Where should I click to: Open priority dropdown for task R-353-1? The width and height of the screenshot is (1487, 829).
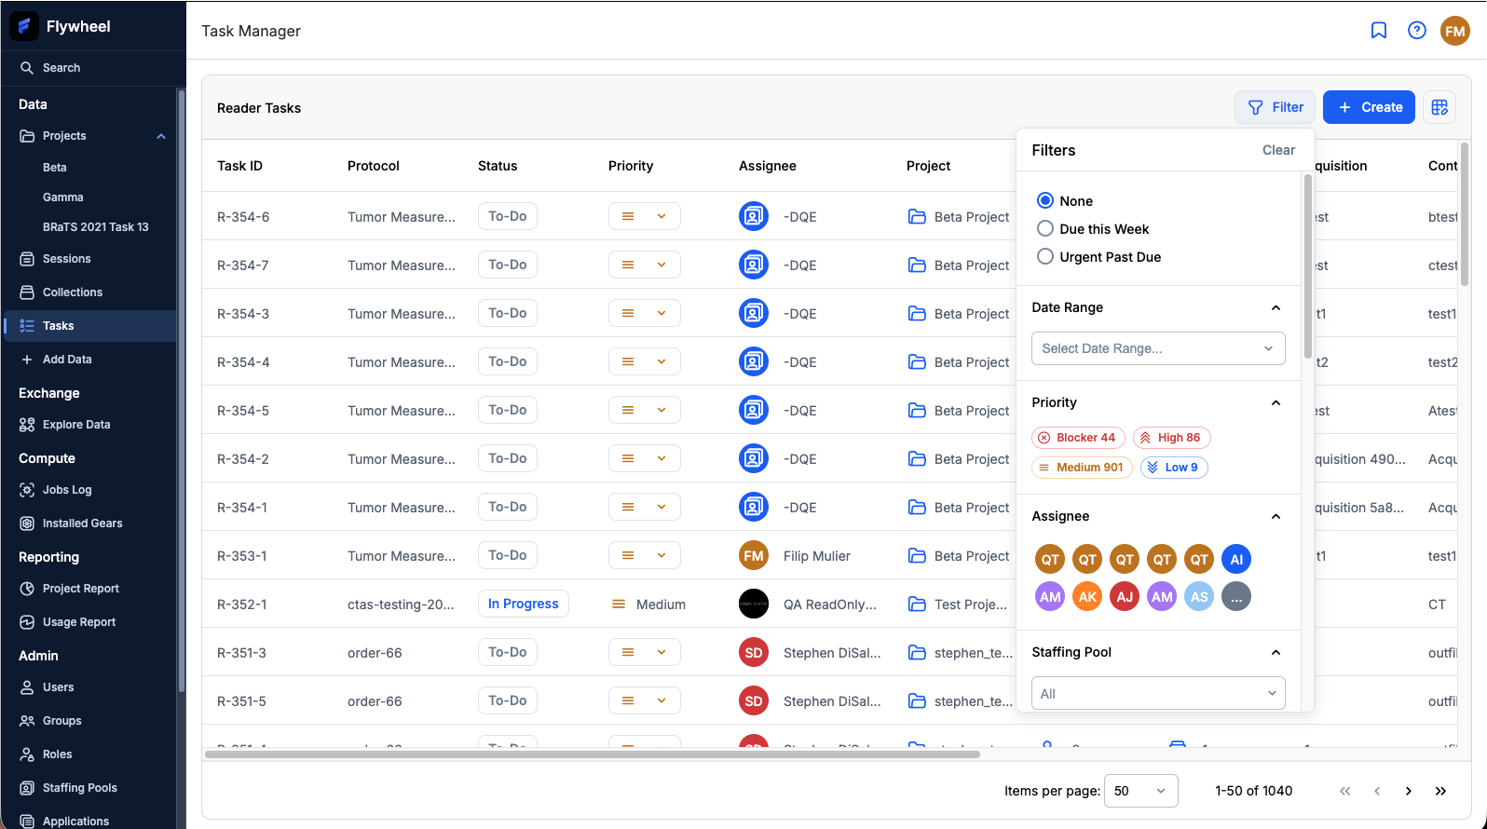click(x=645, y=555)
